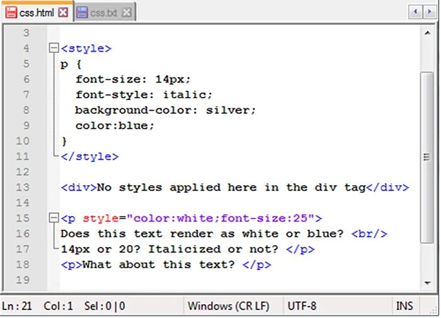Screen dimensions: 441x318
Task: Click 'Windows (CR LF)' line ending indicator
Action: (228, 306)
